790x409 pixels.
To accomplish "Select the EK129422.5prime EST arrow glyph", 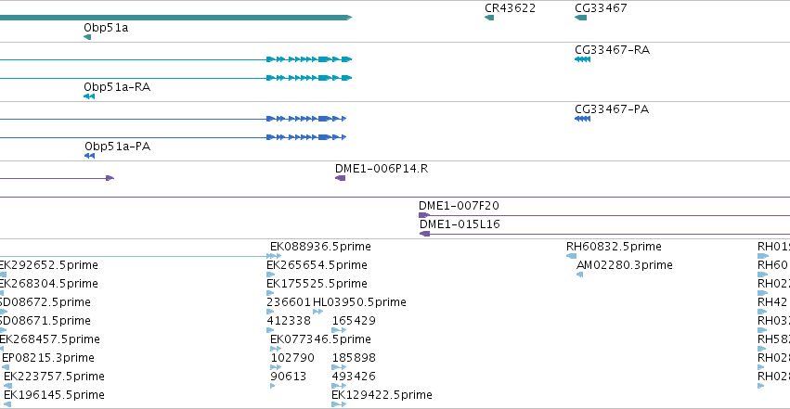I will click(339, 404).
